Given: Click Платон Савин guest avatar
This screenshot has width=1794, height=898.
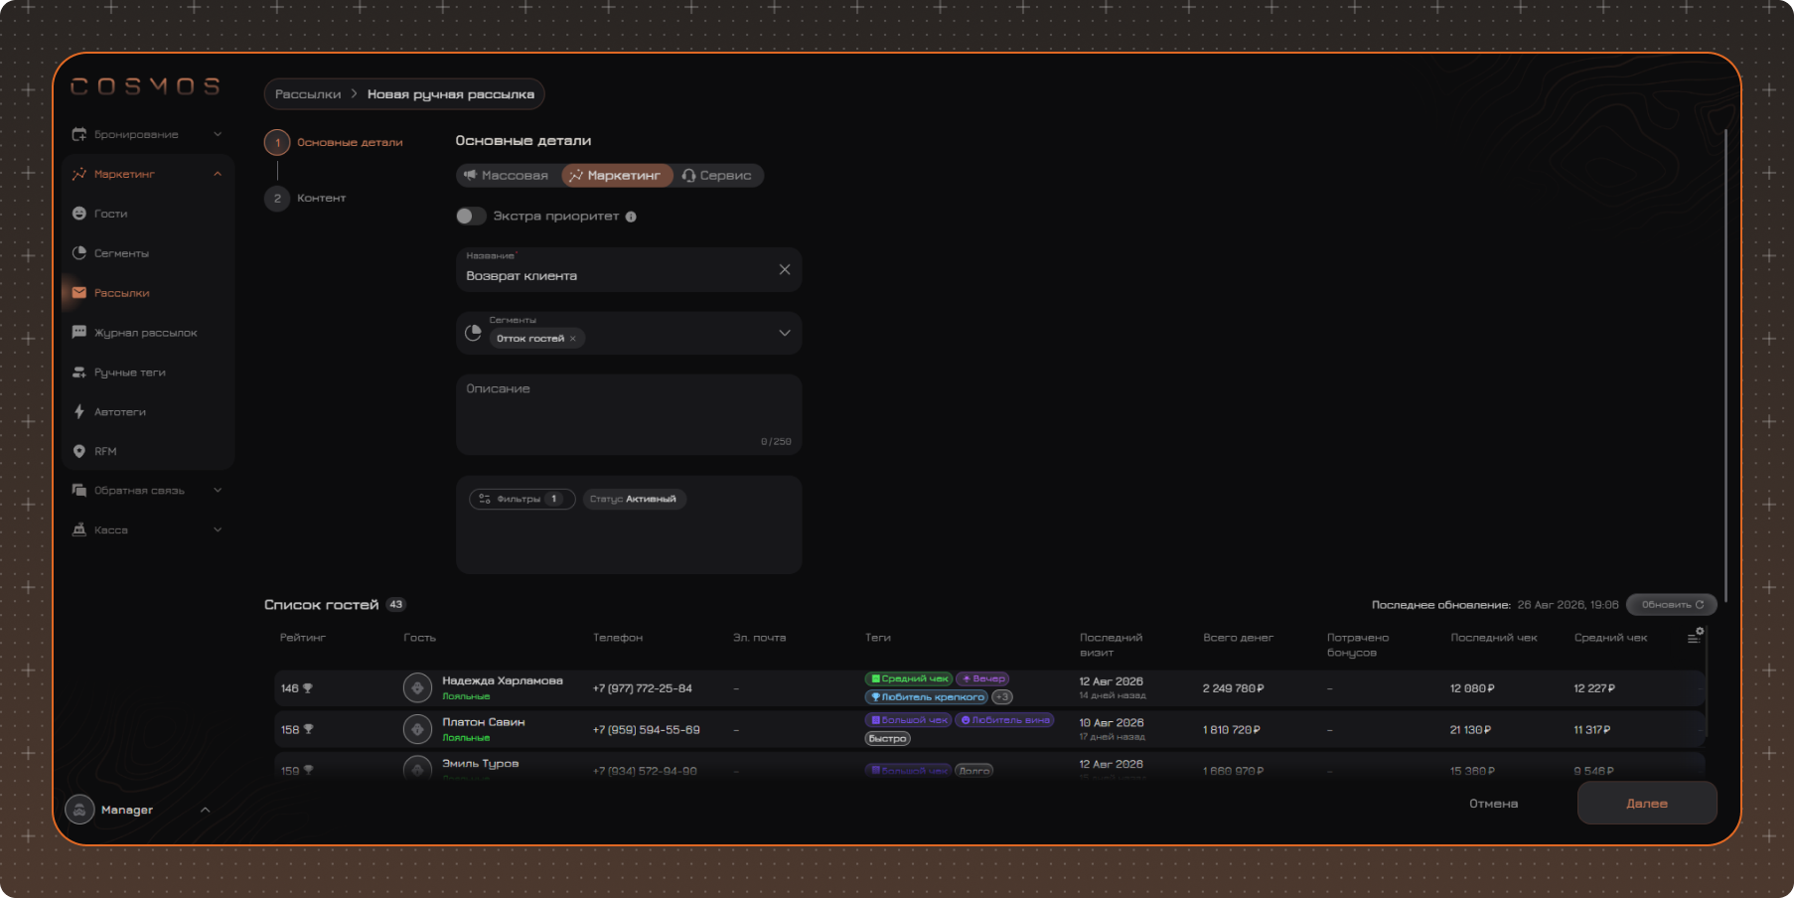Looking at the screenshot, I should [x=417, y=729].
